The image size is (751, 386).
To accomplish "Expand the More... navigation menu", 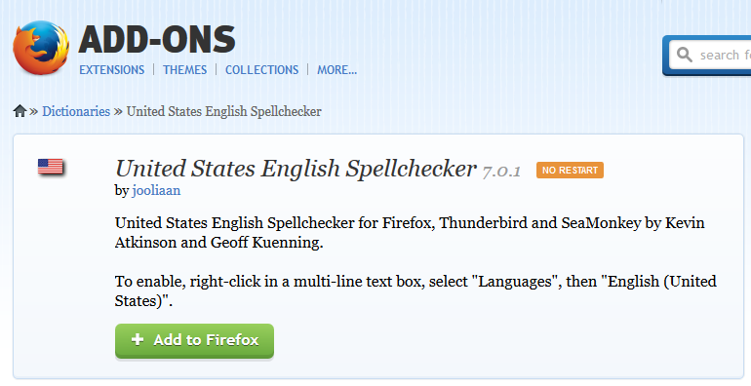I will (337, 70).
